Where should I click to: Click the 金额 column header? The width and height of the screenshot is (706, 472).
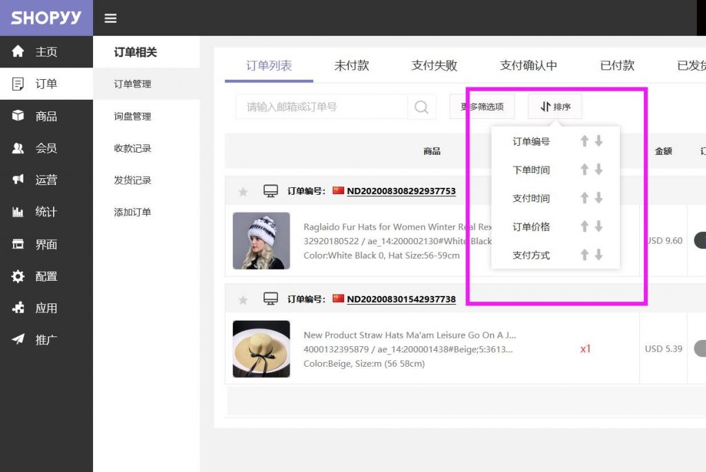[663, 151]
